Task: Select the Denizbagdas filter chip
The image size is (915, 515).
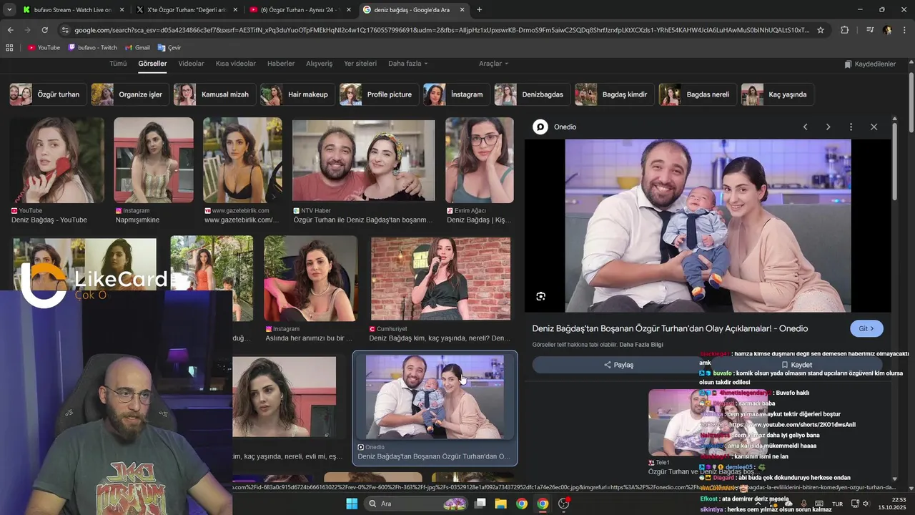Action: coord(532,94)
